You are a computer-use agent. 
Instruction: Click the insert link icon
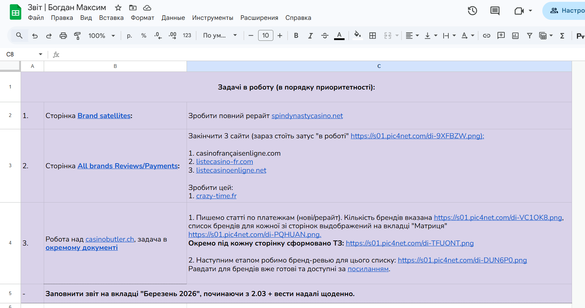pyautogui.click(x=487, y=36)
